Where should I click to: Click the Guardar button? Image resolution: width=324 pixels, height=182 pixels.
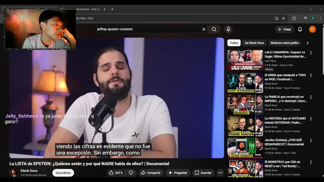pos(203,173)
